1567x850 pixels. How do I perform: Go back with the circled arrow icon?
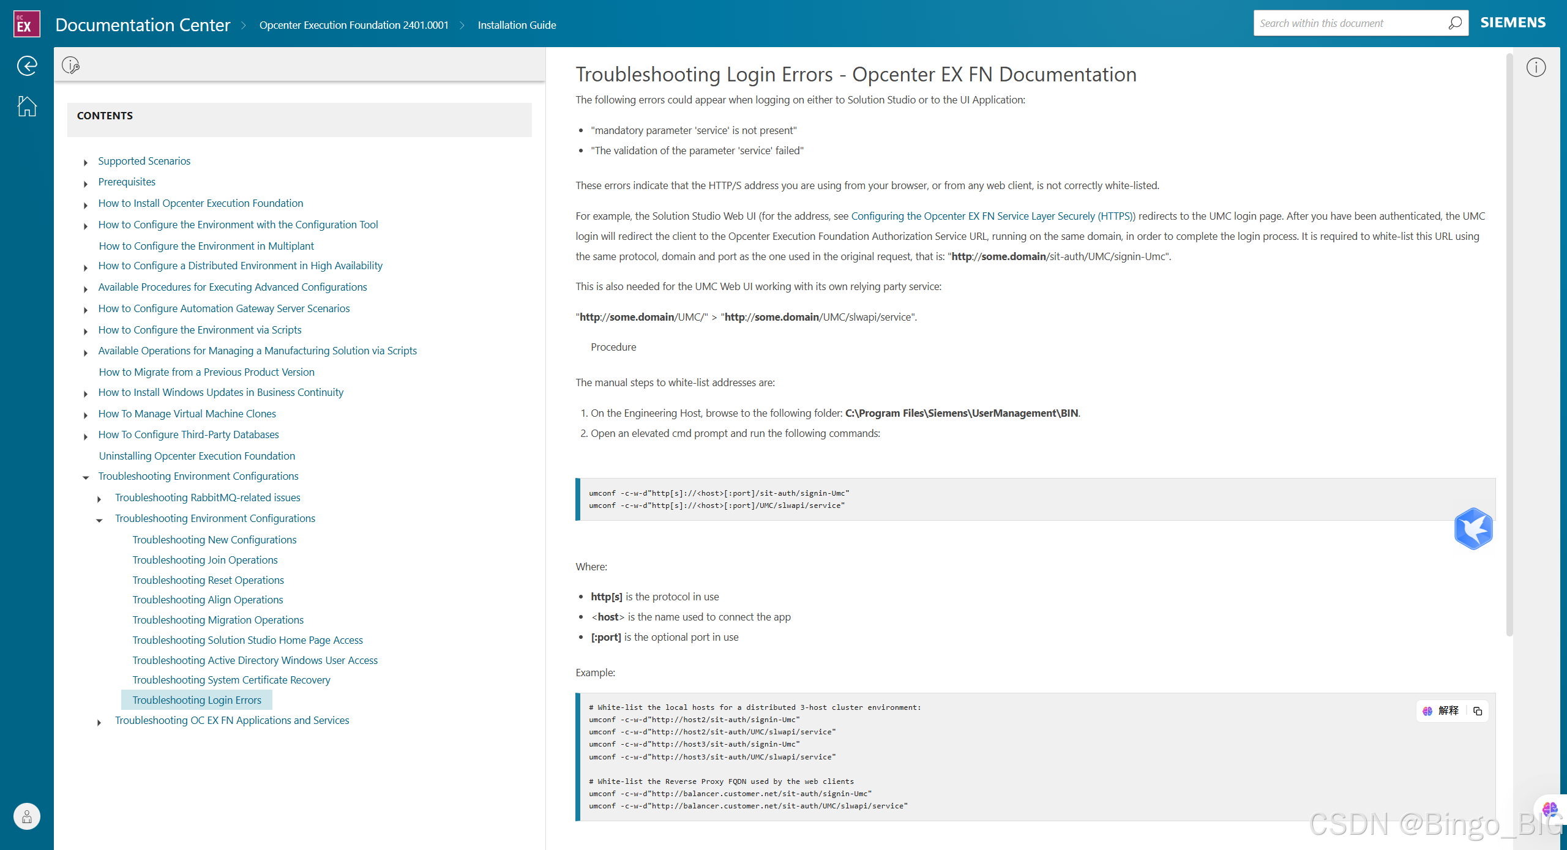click(27, 65)
